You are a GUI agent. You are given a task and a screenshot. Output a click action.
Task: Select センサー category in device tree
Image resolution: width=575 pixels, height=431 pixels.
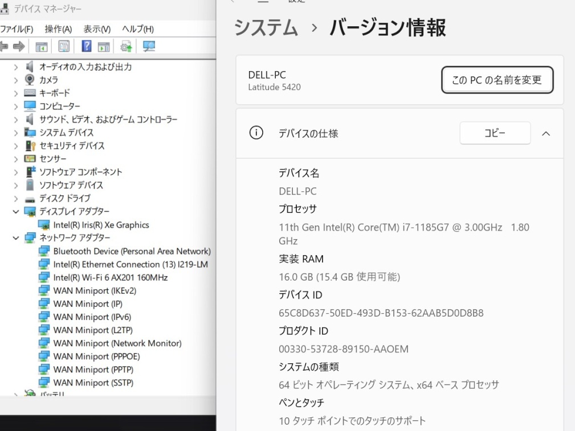click(53, 159)
